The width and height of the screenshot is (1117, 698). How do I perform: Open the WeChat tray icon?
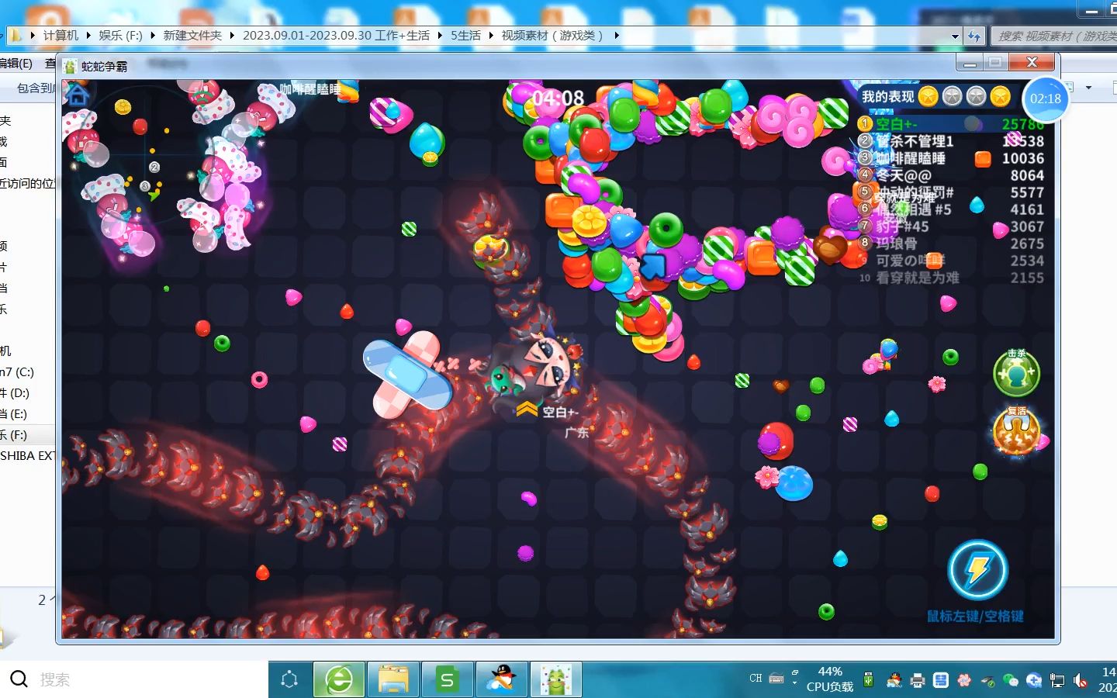(x=1010, y=680)
